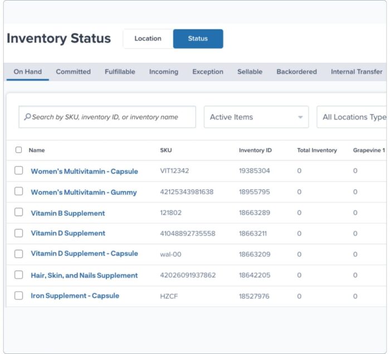
Task: Switch to the Location view button
Action: pos(148,38)
